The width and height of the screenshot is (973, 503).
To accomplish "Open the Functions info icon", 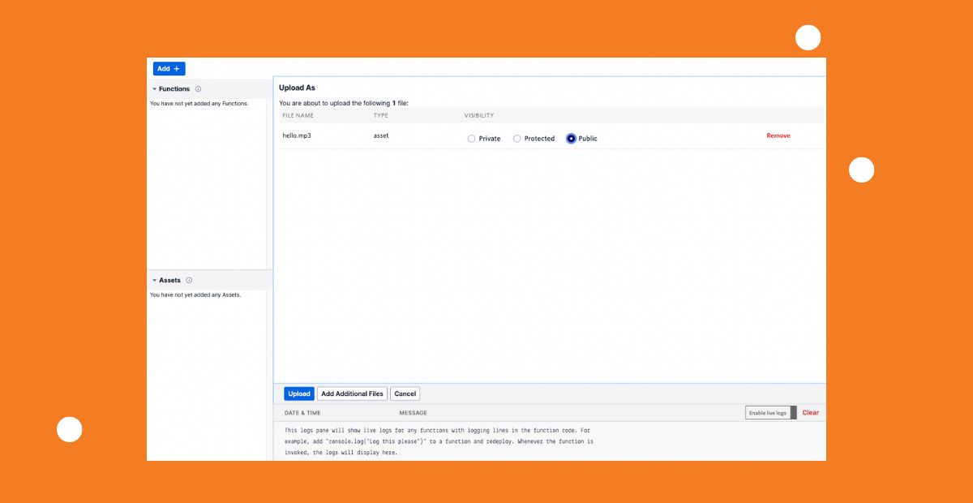I will pos(198,89).
